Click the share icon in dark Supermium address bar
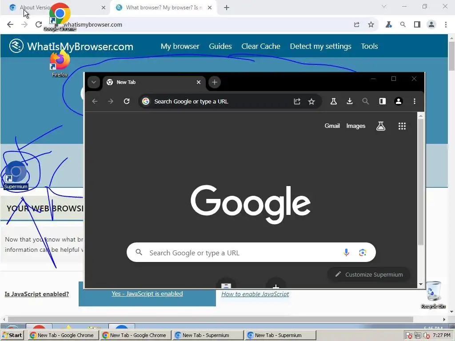Viewport: 455px width, 341px height. click(297, 101)
